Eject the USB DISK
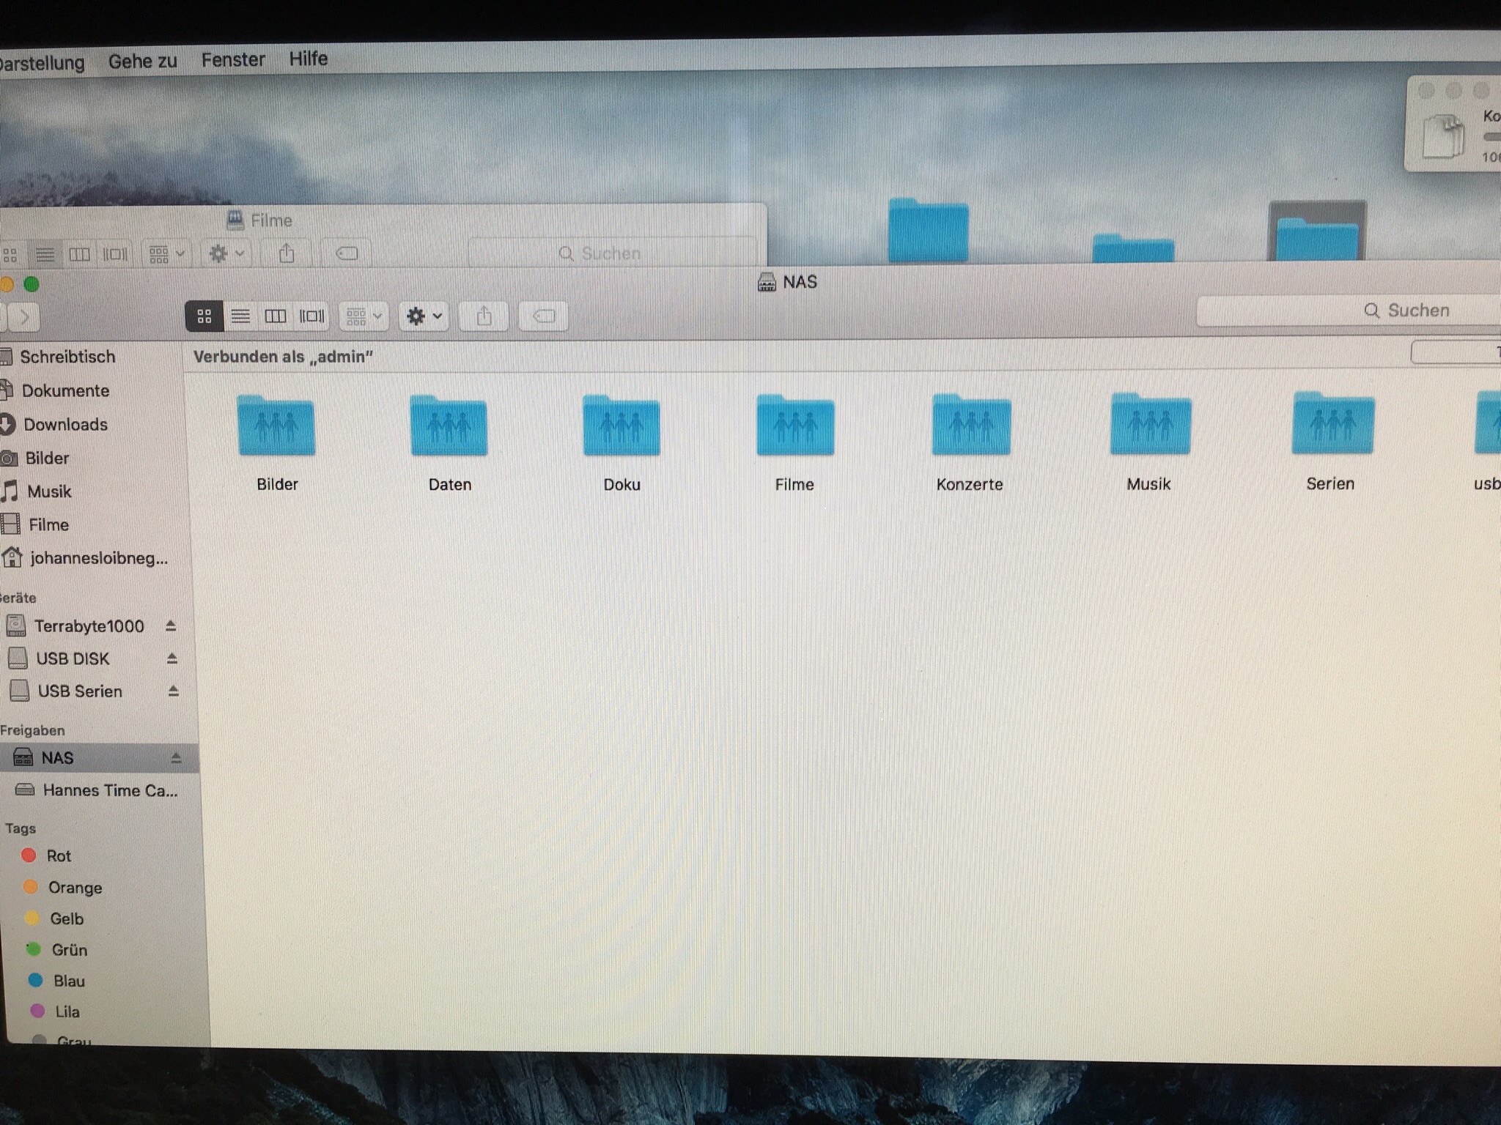Screen dimensions: 1501x1125 coord(172,658)
